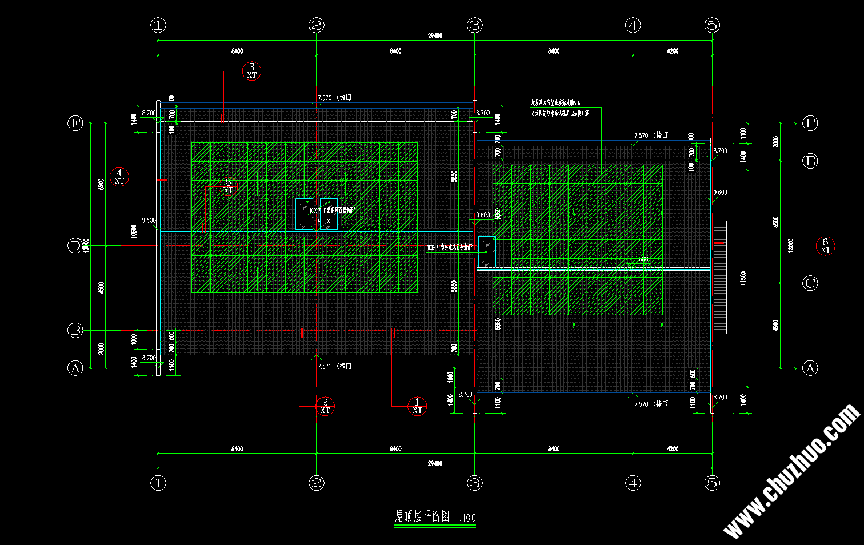
Task: Click section marker 3 XT
Action: click(251, 71)
